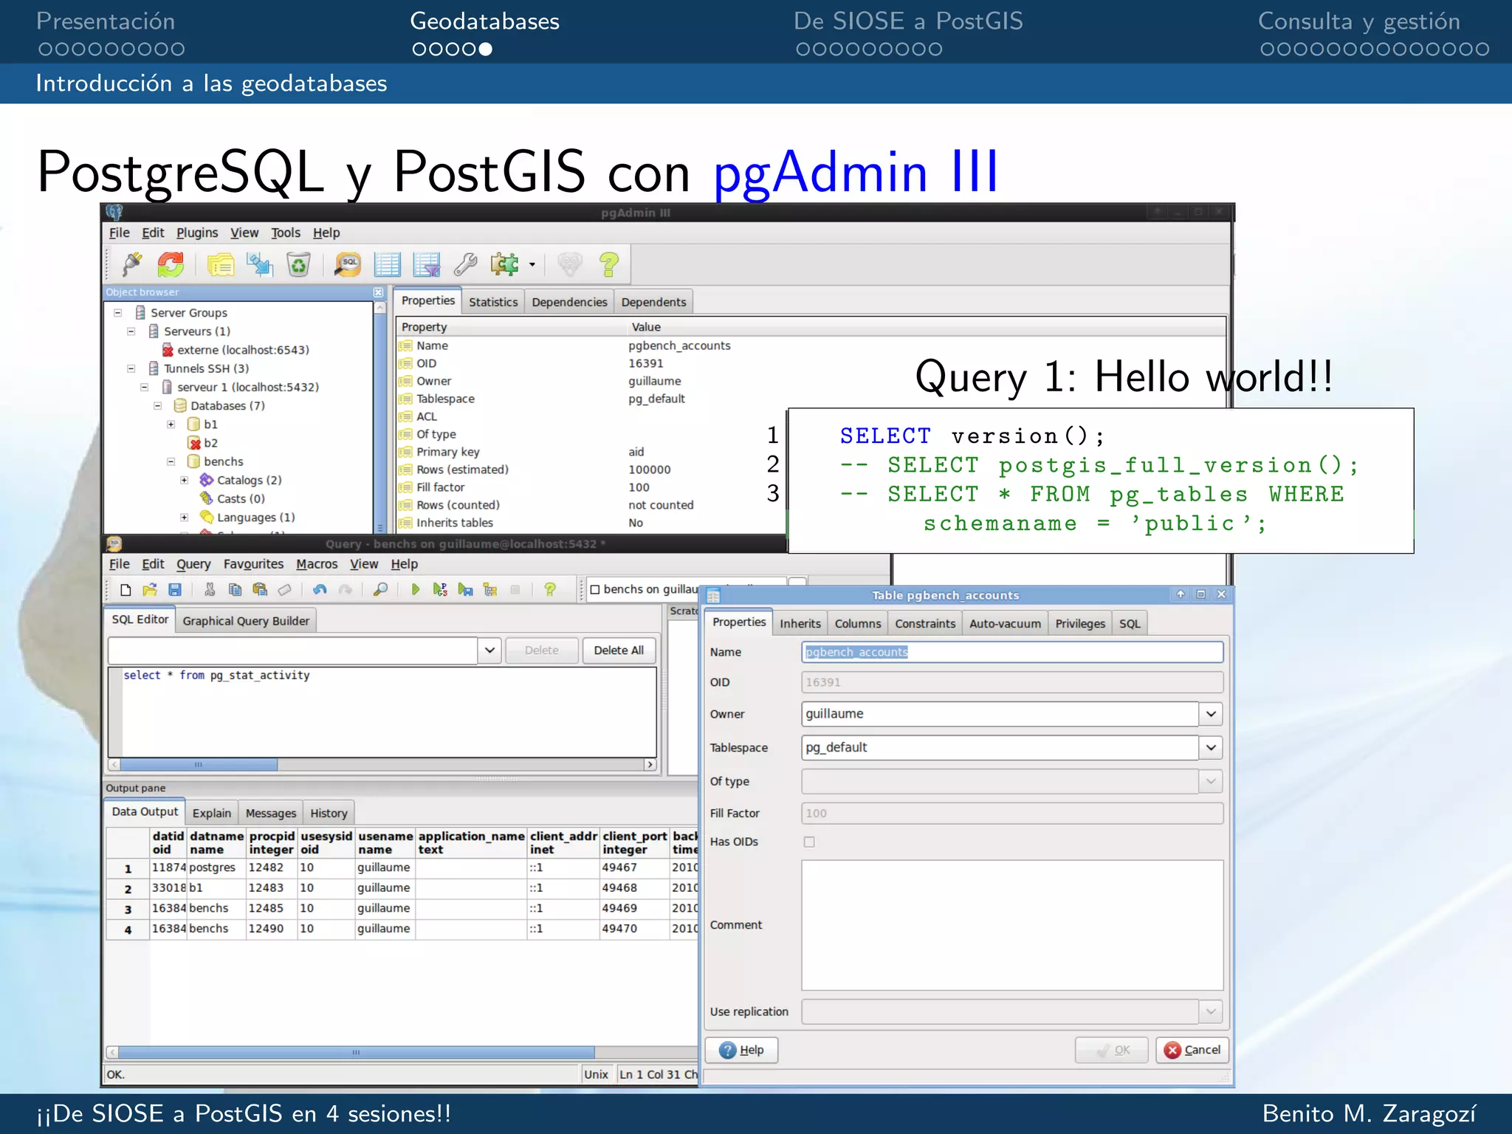The height and width of the screenshot is (1134, 1512).
Task: Click the puzzle-piece Plugins icon
Action: click(x=505, y=264)
